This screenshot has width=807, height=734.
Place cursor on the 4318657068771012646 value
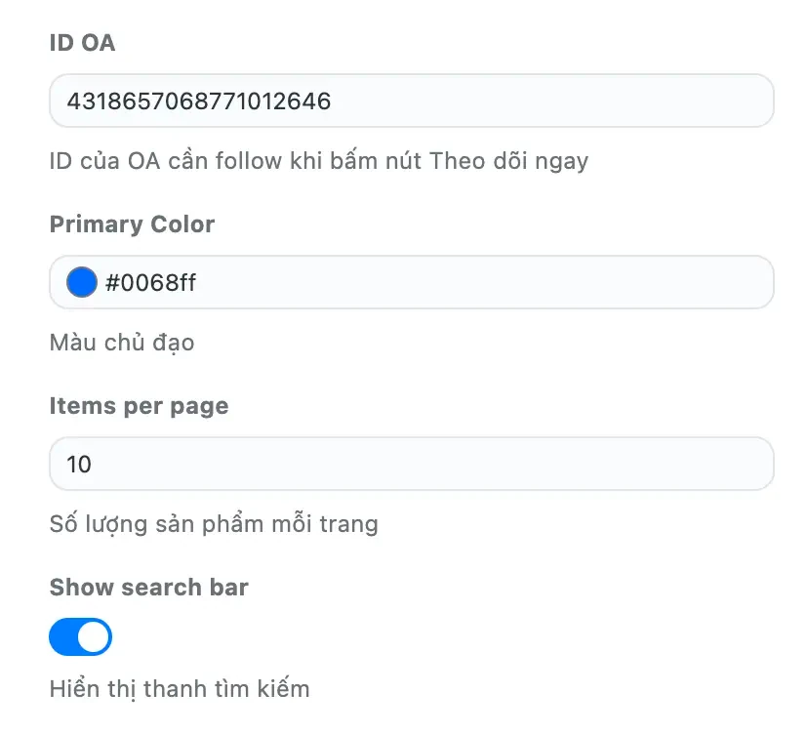point(199,101)
